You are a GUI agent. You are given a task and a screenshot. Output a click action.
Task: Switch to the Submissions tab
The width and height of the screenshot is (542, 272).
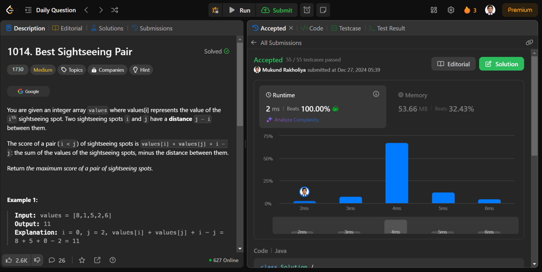coord(152,28)
